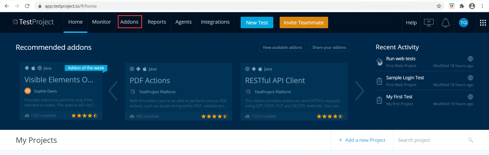
Task: Click the Invite Teammate button
Action: pos(304,22)
